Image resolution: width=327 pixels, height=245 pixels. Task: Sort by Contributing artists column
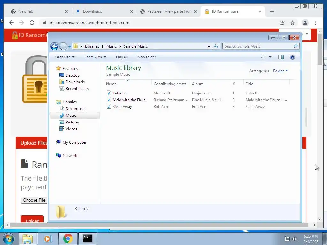(170, 84)
